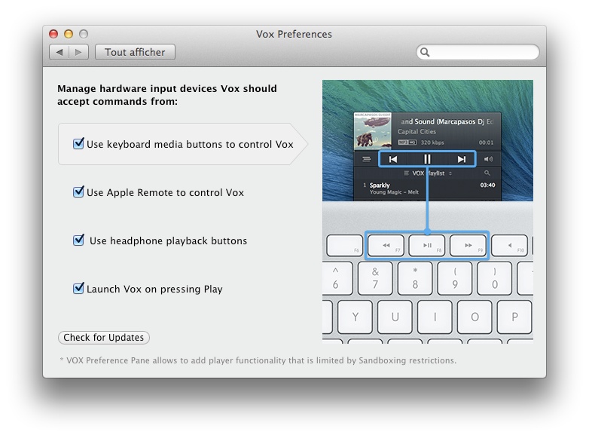Click the Manage hardware input devices heading
Screen dimensions: 589x438
click(167, 95)
